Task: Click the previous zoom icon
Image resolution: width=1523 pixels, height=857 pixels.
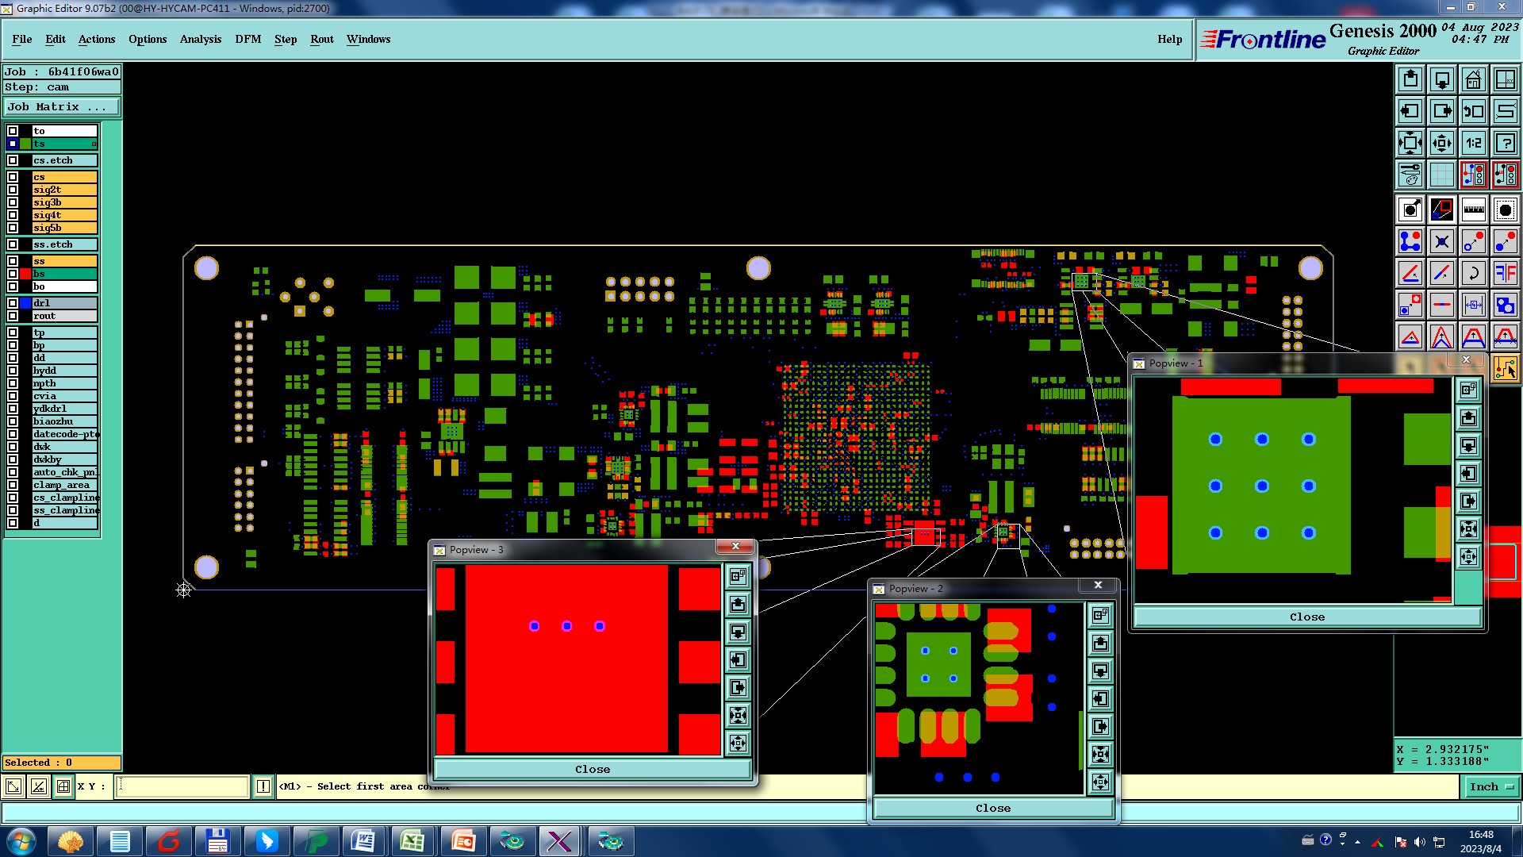Action: tap(1474, 111)
